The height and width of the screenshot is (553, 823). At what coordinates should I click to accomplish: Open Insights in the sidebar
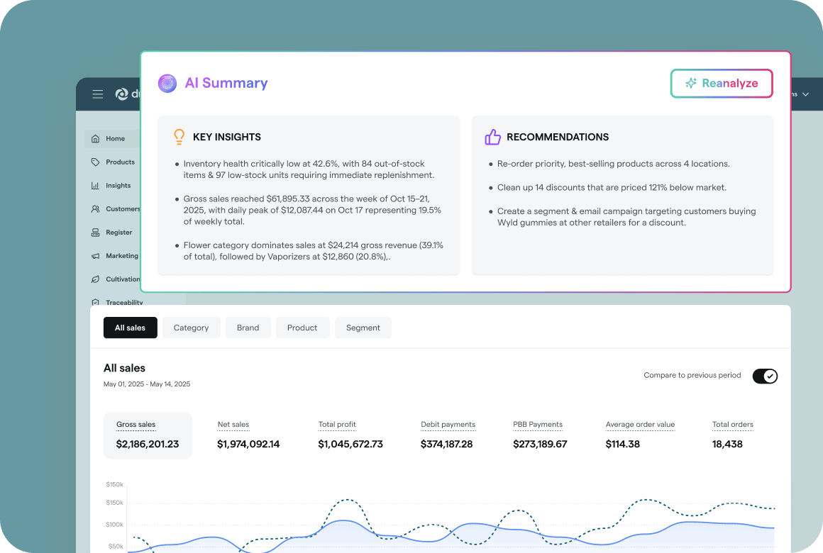tap(112, 186)
